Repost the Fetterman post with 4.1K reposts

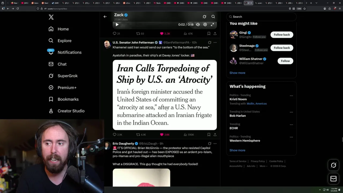[141, 135]
